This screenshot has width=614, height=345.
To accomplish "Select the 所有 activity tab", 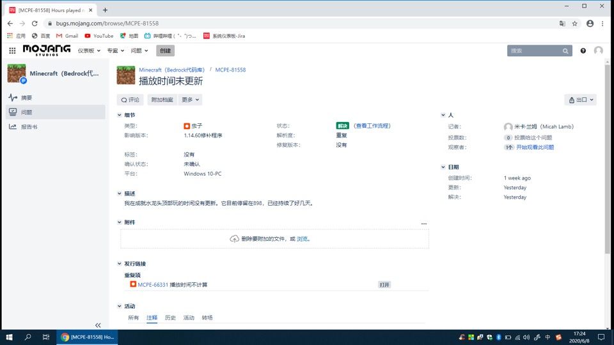I will pyautogui.click(x=134, y=318).
